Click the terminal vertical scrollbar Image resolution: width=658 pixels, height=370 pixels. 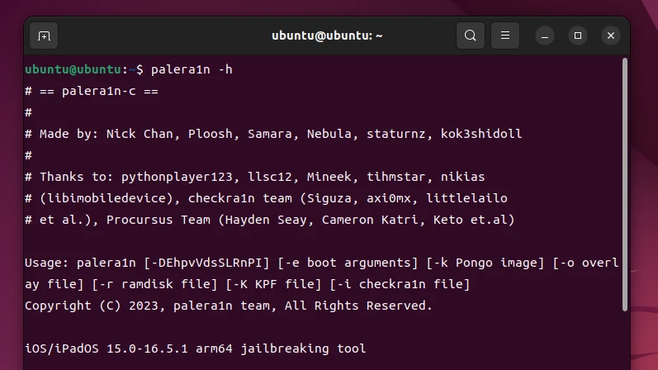coord(625,182)
